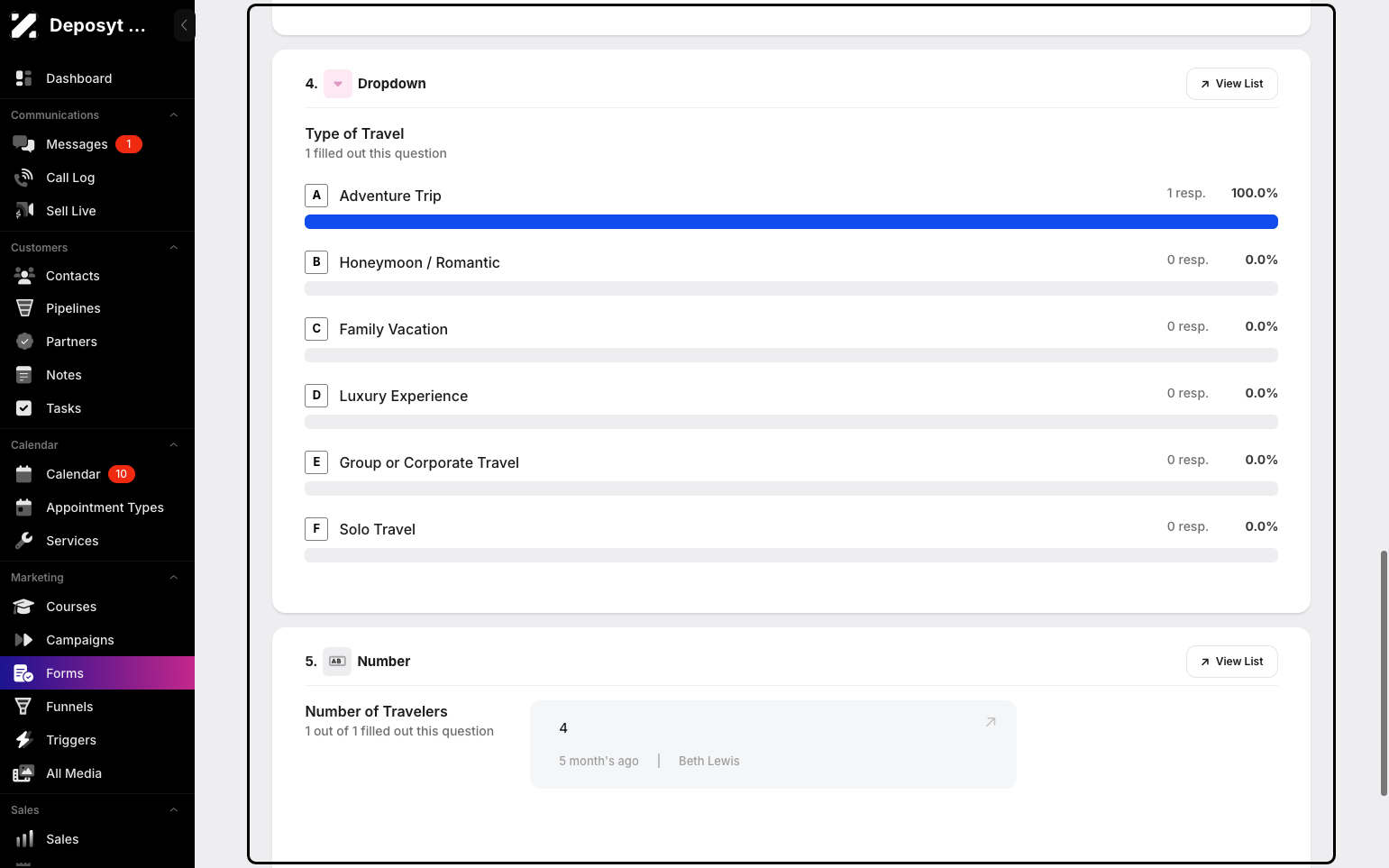Open the Contacts icon

coord(24,276)
